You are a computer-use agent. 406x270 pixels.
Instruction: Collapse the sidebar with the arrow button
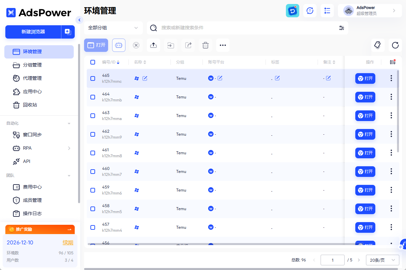[79, 20]
